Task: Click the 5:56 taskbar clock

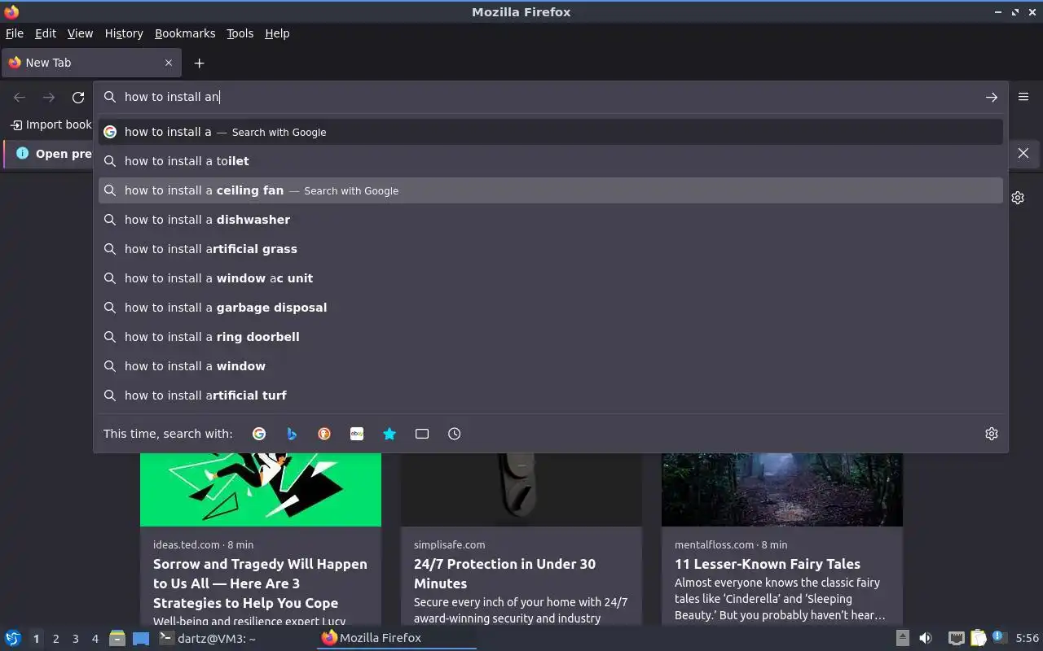Action: 1027,638
